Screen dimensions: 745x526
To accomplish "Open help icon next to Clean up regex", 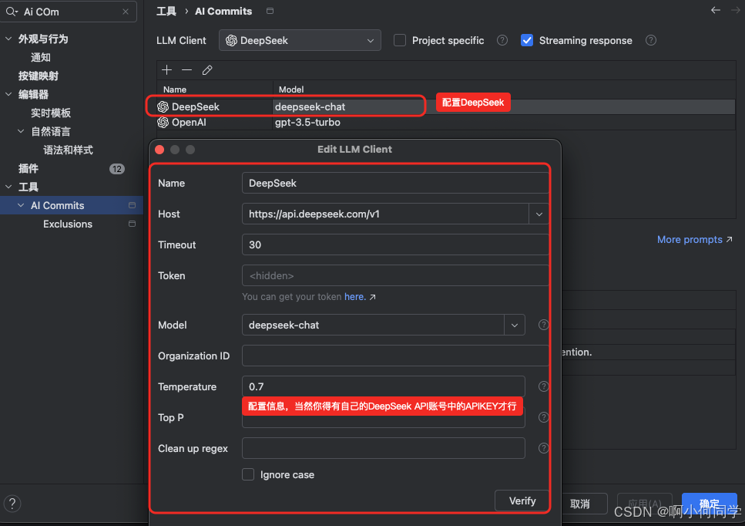I will click(x=544, y=448).
